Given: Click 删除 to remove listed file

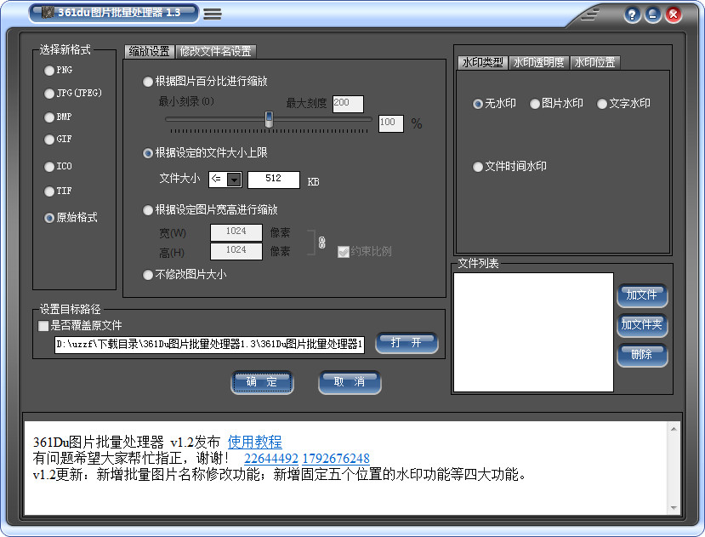Looking at the screenshot, I should tap(642, 355).
